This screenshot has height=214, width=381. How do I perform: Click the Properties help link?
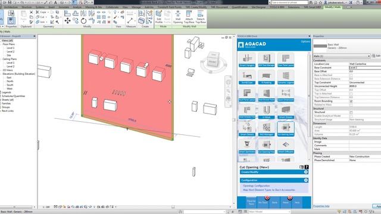pos(321,206)
